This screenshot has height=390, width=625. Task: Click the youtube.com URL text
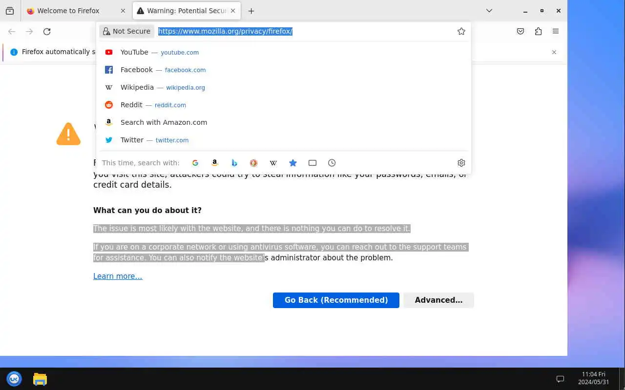[180, 53]
